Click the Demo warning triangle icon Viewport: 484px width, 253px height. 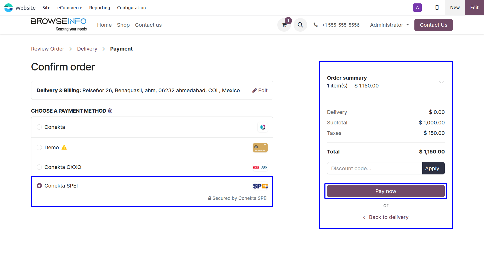(64, 147)
